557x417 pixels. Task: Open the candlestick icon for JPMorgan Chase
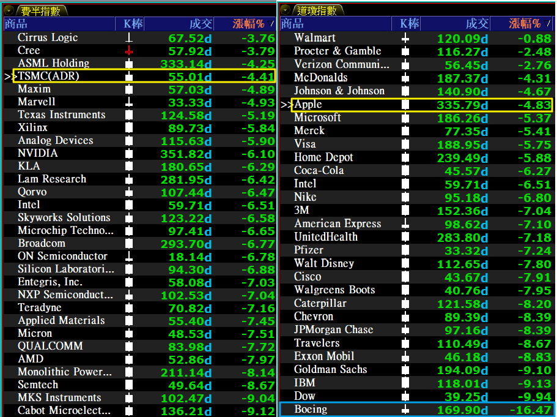point(405,330)
